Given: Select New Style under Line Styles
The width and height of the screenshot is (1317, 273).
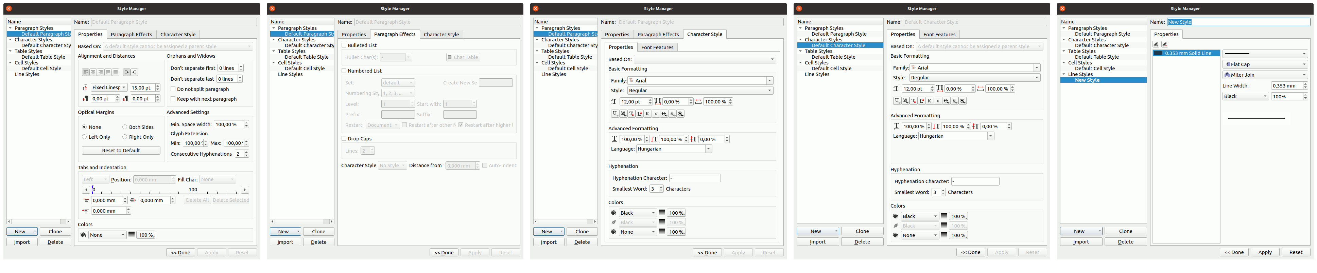Looking at the screenshot, I should click(1087, 80).
